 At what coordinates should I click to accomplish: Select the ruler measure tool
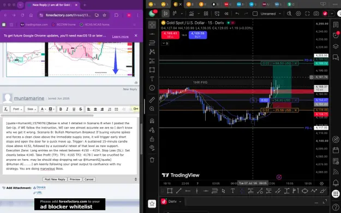pos(152,100)
